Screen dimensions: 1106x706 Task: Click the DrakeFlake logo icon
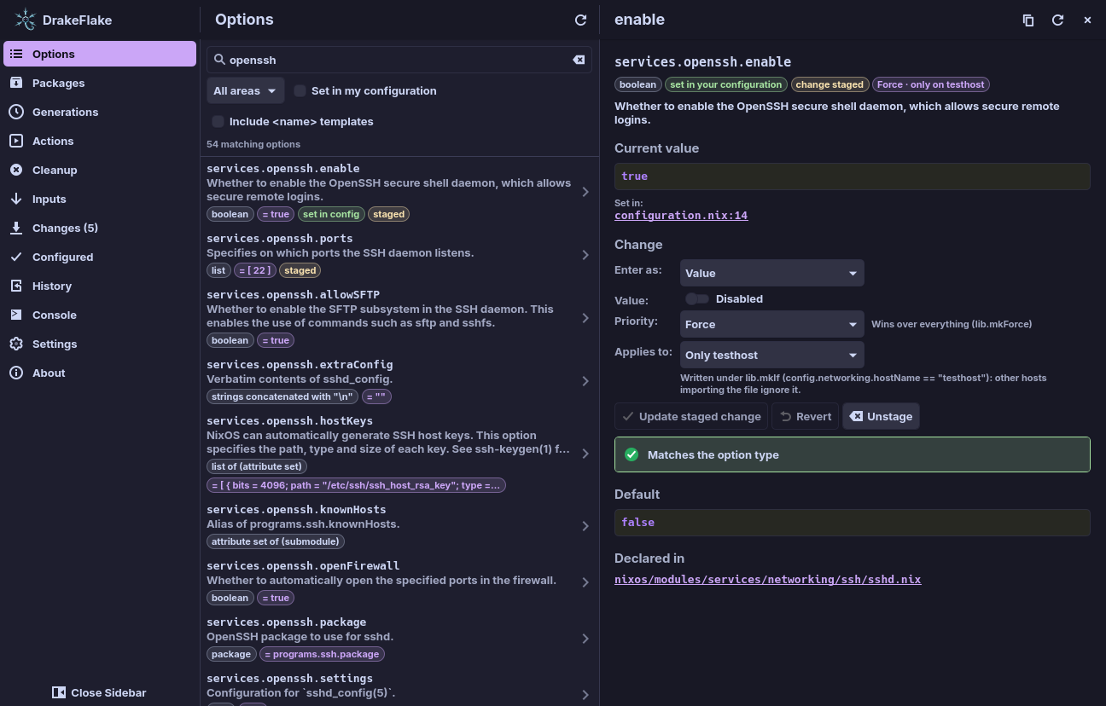pyautogui.click(x=26, y=20)
